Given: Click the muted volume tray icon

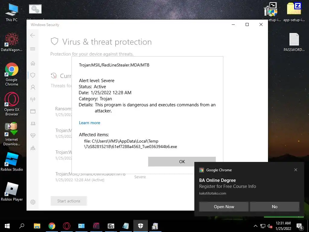Looking at the screenshot, I should point(270,226).
